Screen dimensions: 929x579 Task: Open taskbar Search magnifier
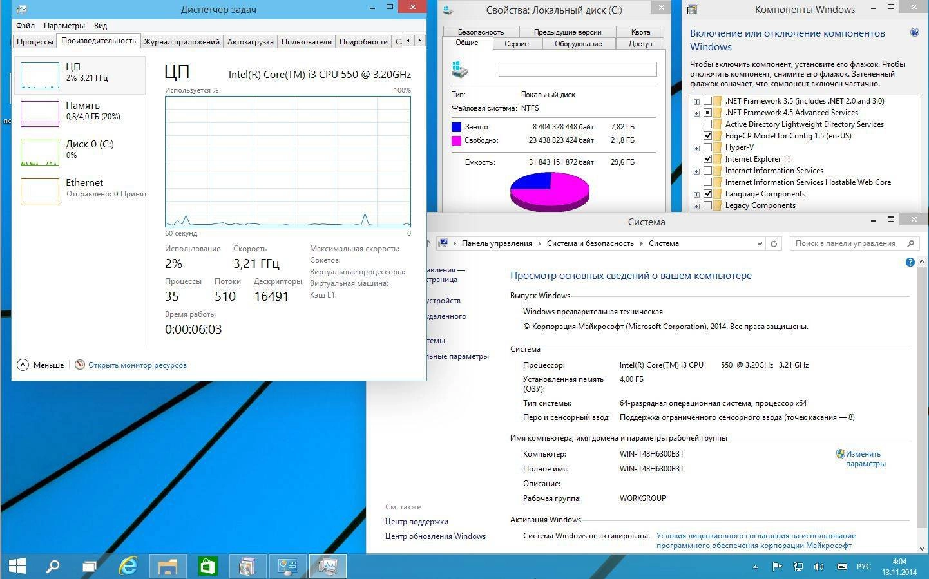(53, 566)
